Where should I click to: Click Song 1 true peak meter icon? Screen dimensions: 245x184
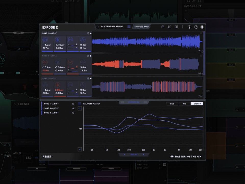click(x=58, y=40)
